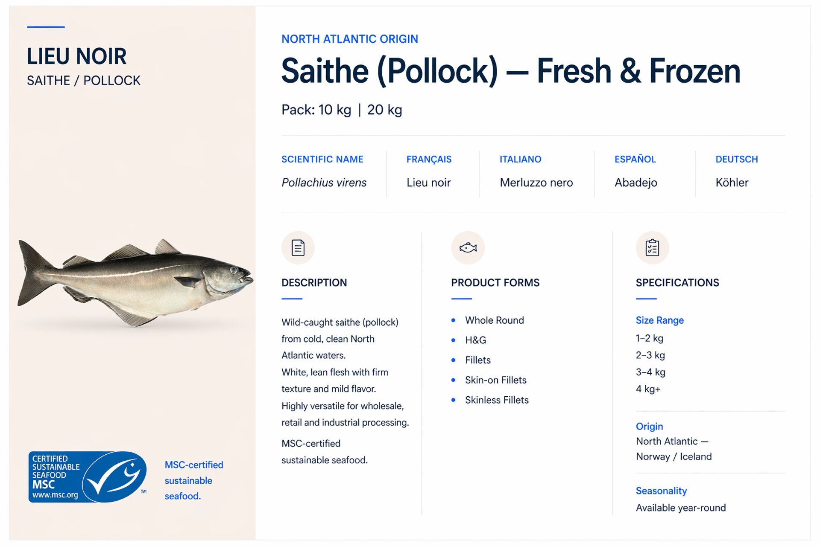Click the Product Forms fish icon
Viewport: 820px width, 546px height.
[468, 248]
